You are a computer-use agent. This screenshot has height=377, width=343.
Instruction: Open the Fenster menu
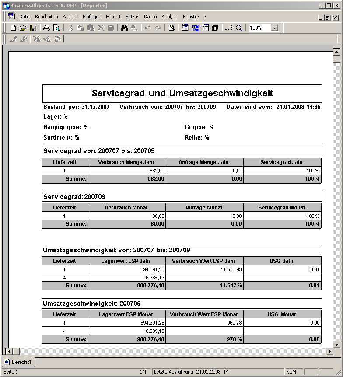(x=191, y=17)
